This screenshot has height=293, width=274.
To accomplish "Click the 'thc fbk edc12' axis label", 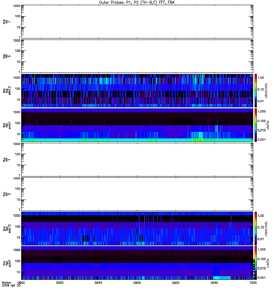I will tap(7, 229).
